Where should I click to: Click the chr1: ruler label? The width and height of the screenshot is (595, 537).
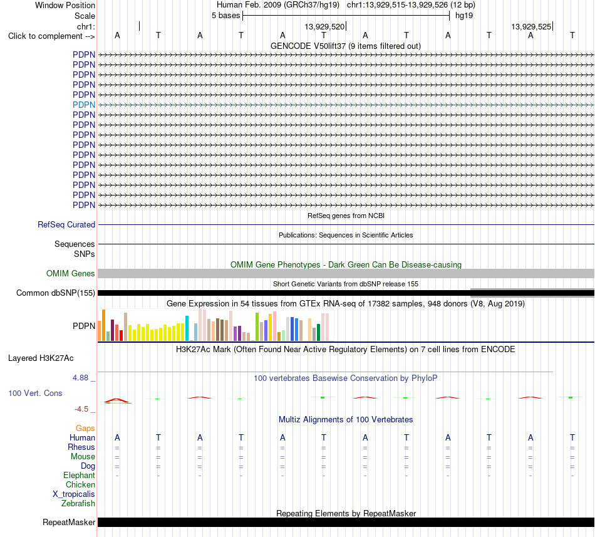pyautogui.click(x=86, y=26)
